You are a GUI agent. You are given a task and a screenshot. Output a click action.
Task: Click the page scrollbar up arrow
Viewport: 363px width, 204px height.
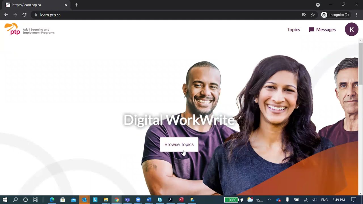(361, 41)
